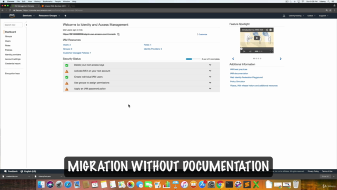Image resolution: width=337 pixels, height=190 pixels.
Task: Open the Resource Groups dropdown
Action: (49, 16)
